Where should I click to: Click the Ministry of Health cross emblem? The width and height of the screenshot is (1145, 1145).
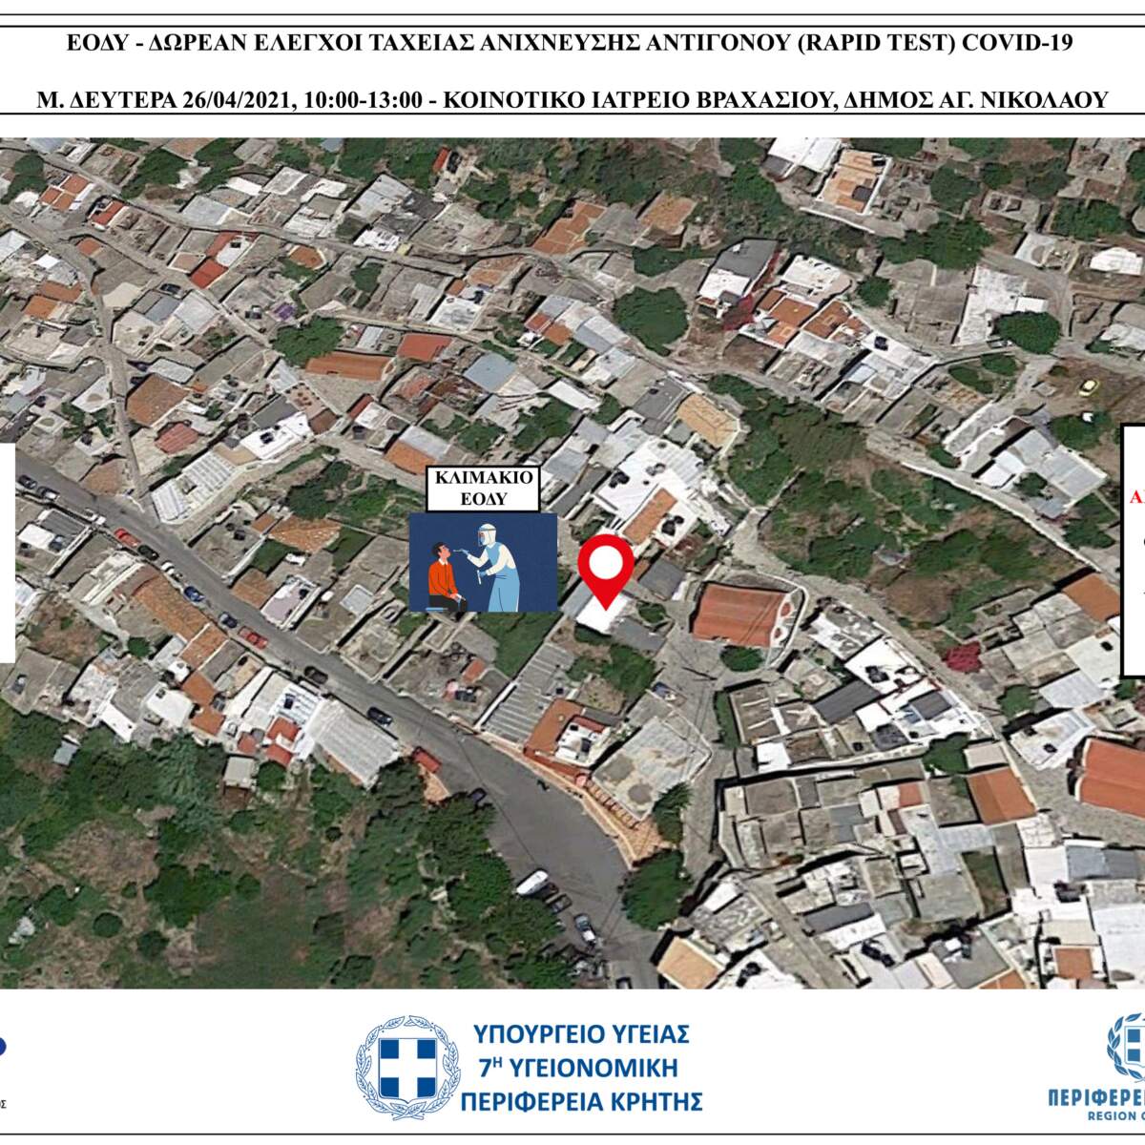[401, 1059]
